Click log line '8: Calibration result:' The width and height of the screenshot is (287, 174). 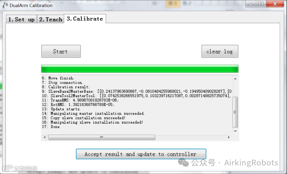[66, 87]
